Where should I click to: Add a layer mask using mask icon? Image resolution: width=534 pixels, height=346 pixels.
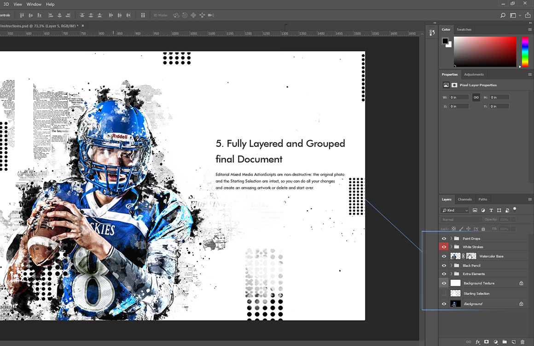click(486, 342)
